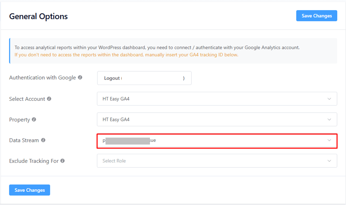346x205 pixels.
Task: Click the Authentication with Google label
Action: click(42, 78)
